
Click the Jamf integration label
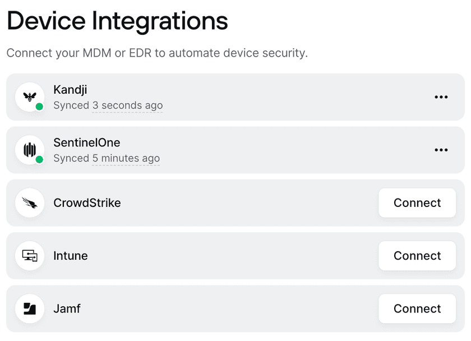click(67, 308)
